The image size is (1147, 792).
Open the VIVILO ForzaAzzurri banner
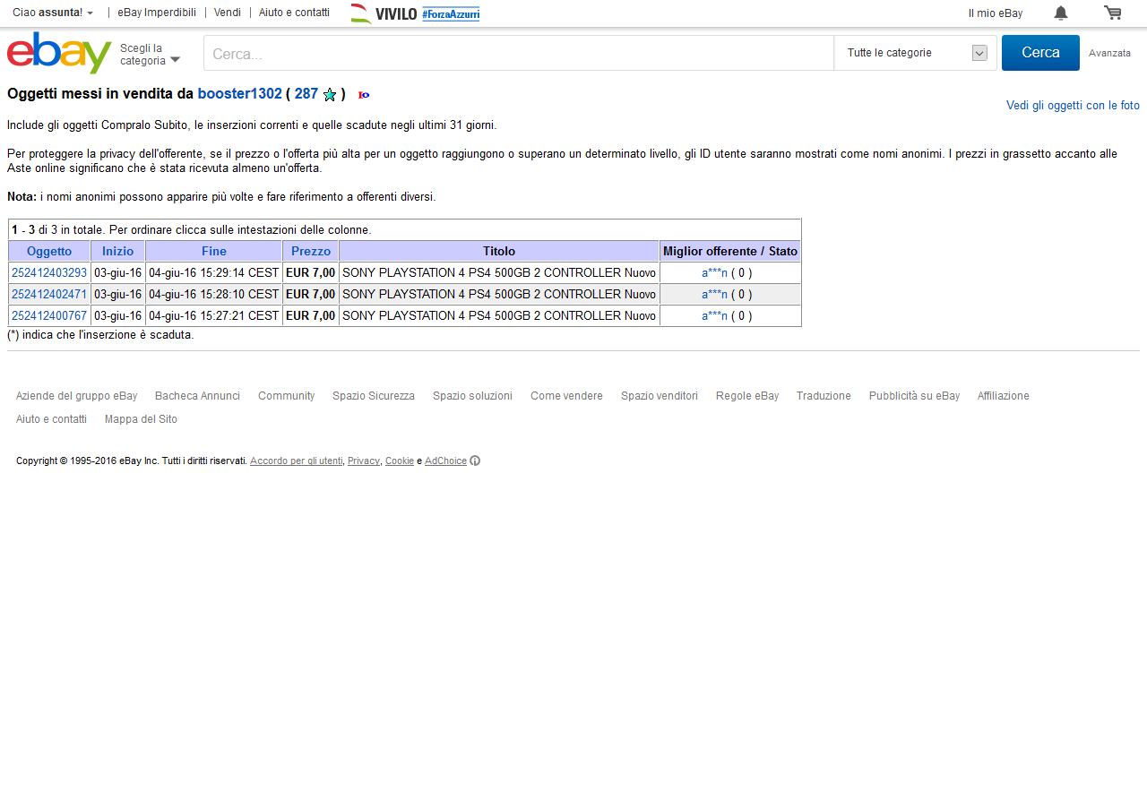click(x=415, y=13)
